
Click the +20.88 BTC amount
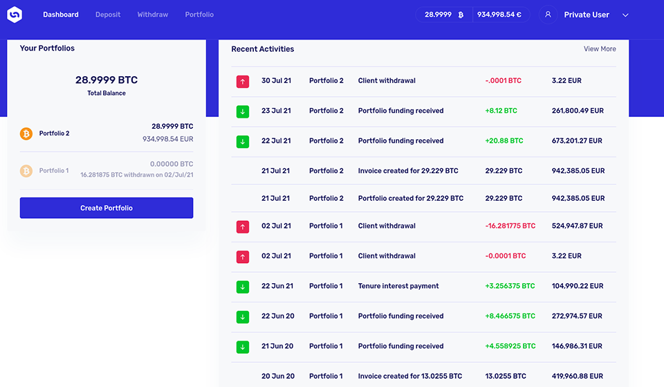point(504,141)
